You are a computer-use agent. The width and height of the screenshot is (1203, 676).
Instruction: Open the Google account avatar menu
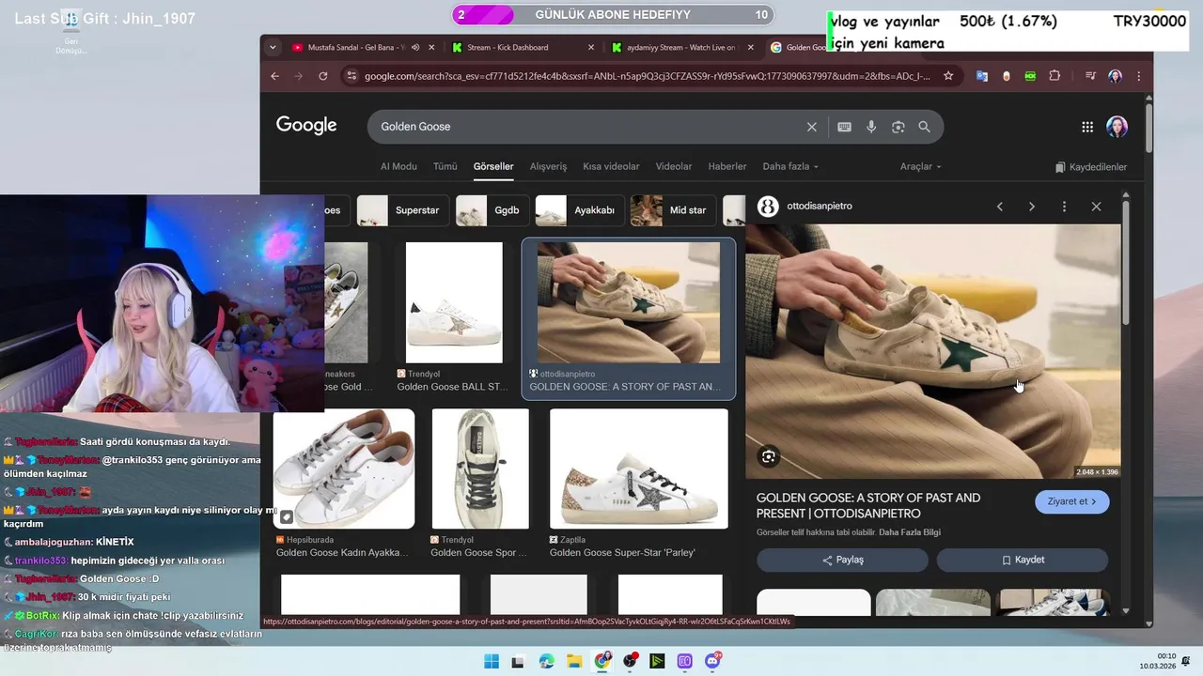pos(1117,127)
